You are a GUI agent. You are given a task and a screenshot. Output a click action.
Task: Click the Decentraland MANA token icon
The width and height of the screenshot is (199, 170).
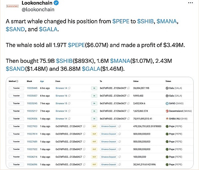point(167,111)
